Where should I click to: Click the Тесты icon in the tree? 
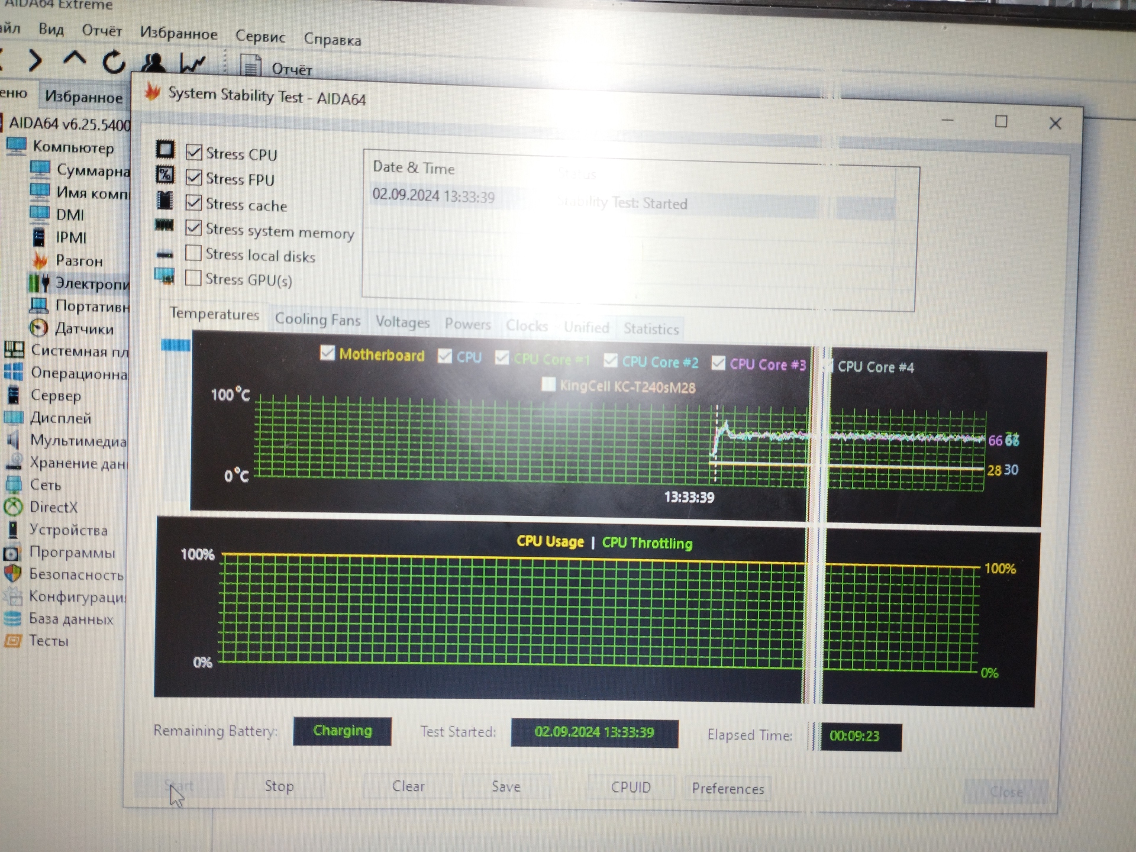12,641
